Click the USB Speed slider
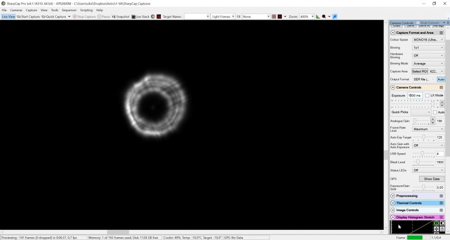Image resolution: width=450 pixels, height=240 pixels. tap(424, 154)
